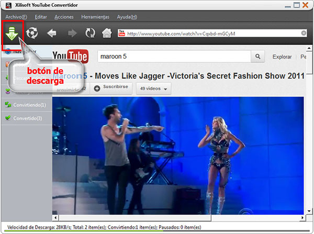Open the Ayuda(H) menu
This screenshot has width=314, height=234.
pyautogui.click(x=127, y=17)
